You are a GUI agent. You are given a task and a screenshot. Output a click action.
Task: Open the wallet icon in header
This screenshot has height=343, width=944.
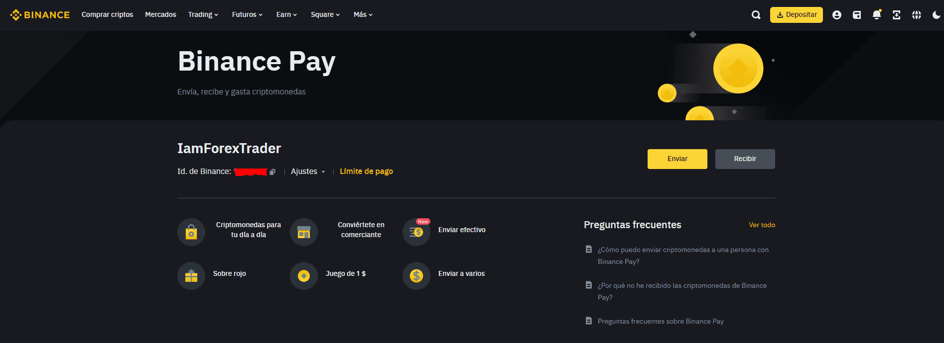tap(857, 15)
